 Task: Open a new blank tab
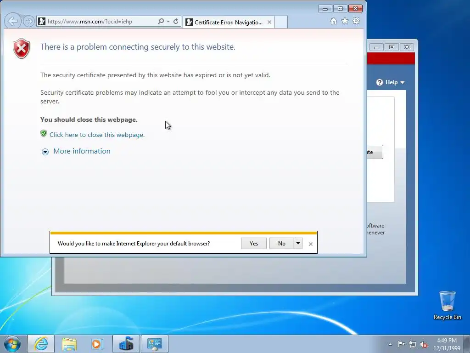[281, 22]
